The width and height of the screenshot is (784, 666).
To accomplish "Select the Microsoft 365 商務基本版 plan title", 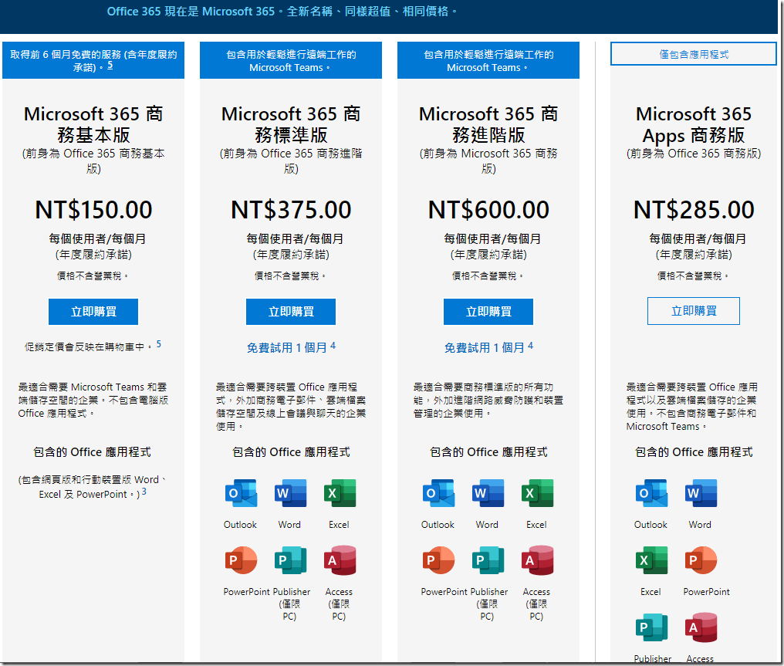I will point(93,124).
